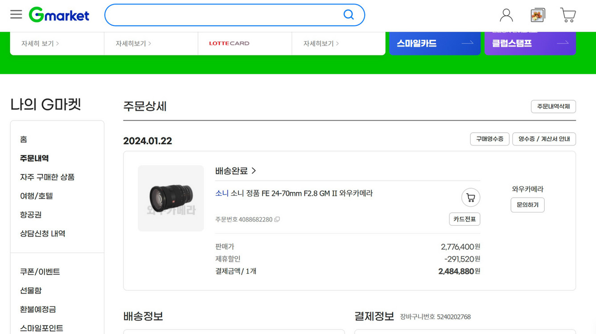Open recently viewed items thumbnail icon

tap(538, 14)
